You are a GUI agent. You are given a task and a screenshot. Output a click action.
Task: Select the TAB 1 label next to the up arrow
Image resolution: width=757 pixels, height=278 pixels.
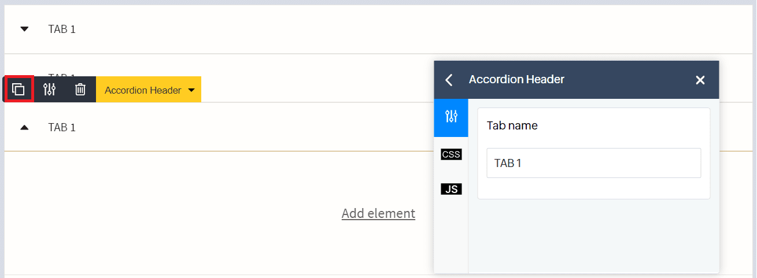coord(62,127)
